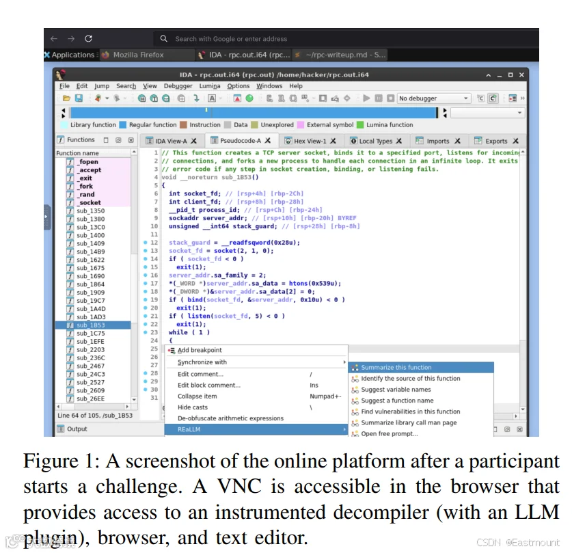Close the Hex View-1 tab
This screenshot has width=572, height=553.
point(333,141)
